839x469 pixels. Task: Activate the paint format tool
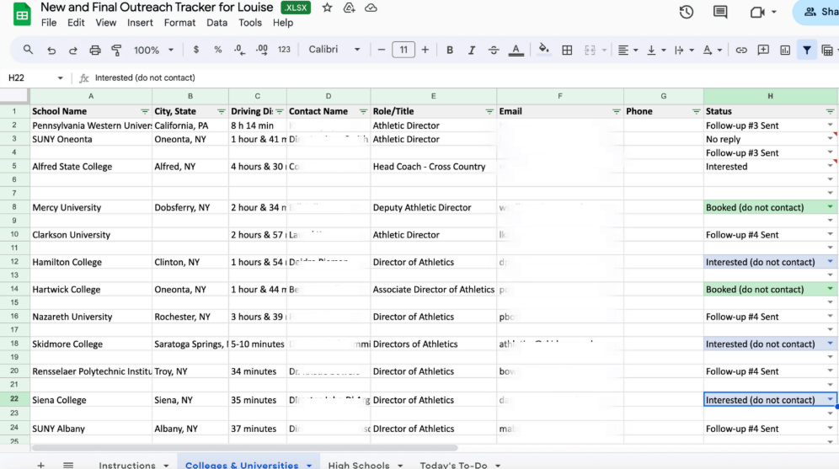[116, 50]
